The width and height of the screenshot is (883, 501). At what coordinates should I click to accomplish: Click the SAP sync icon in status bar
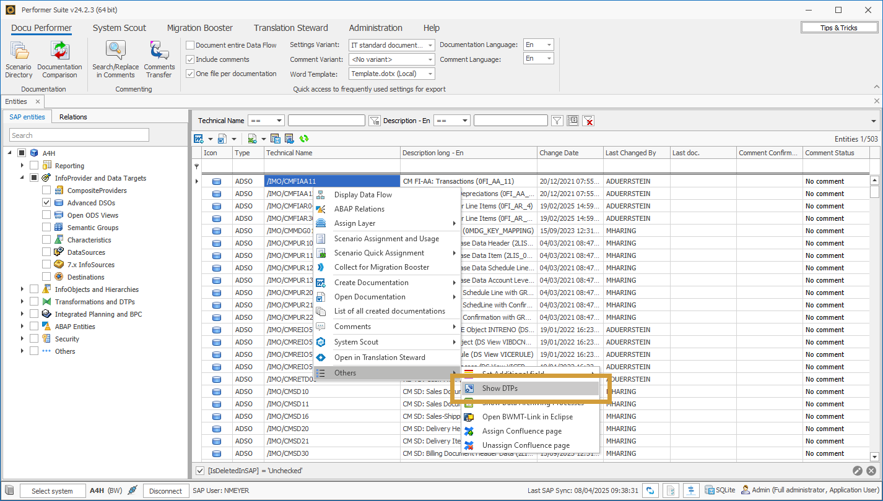click(650, 490)
